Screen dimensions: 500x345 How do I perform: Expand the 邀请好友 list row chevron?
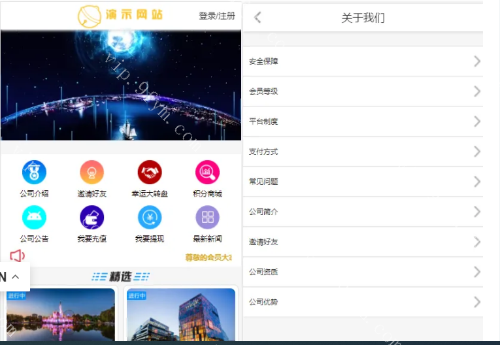(x=477, y=242)
